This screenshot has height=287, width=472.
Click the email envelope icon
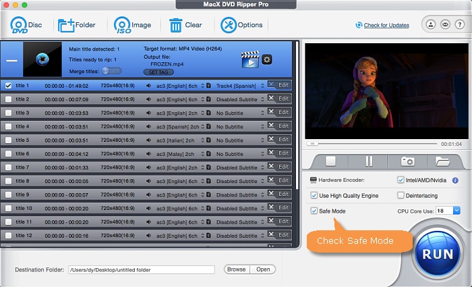[x=445, y=24]
